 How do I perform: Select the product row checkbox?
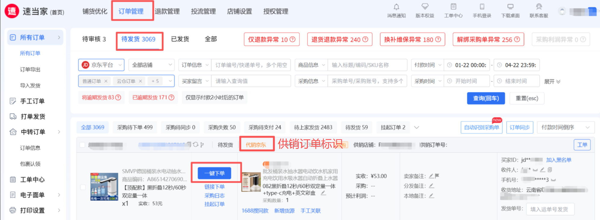[83, 187]
